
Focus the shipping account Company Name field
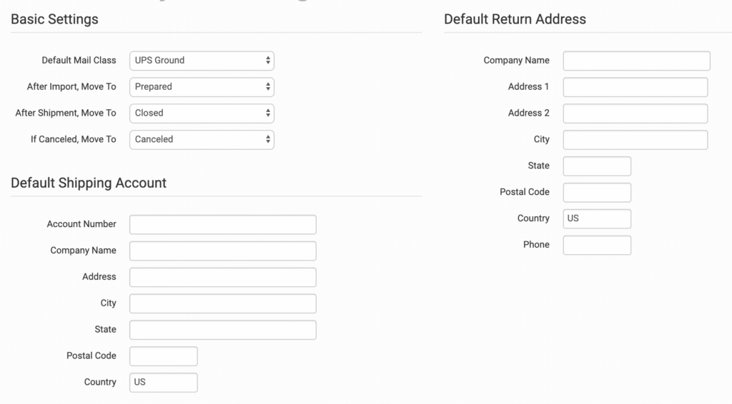pos(222,251)
